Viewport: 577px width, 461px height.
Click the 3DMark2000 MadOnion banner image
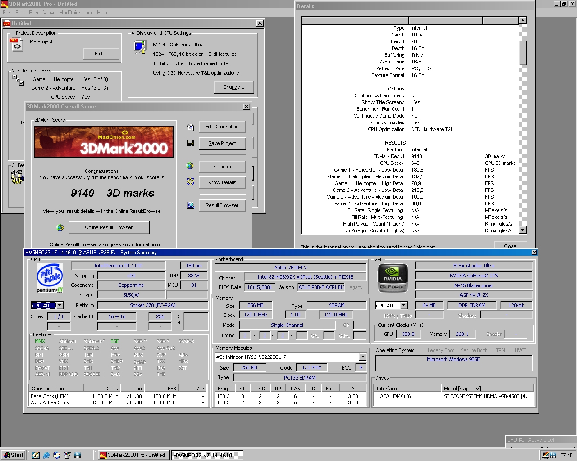(104, 141)
